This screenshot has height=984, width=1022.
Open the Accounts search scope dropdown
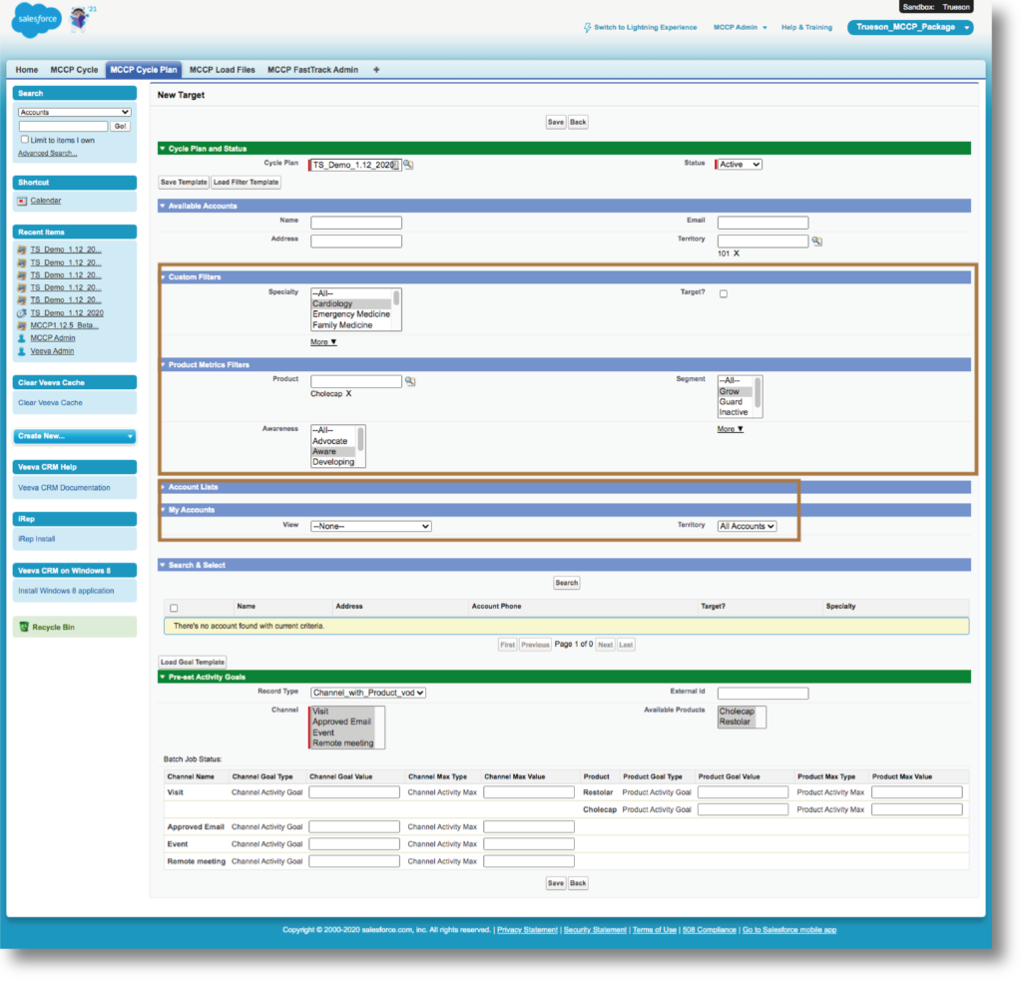pyautogui.click(x=74, y=112)
